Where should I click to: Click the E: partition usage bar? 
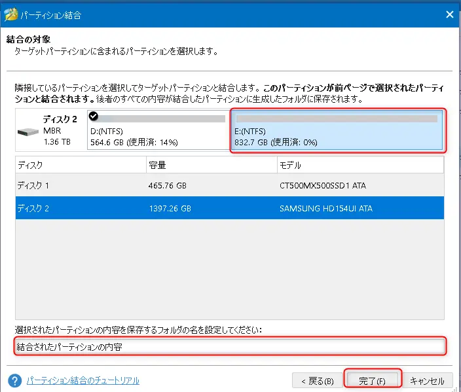[x=337, y=118]
